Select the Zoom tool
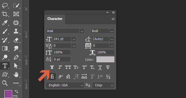Screen dimensions: 186x98 coord(5,83)
